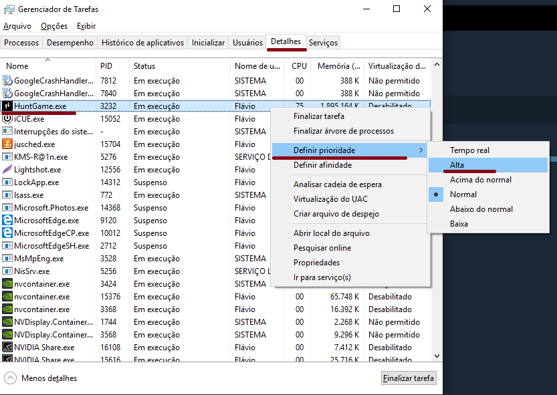Screen dimensions: 557x395
Task: Sort by the Nome column header
Action: pyautogui.click(x=48, y=65)
